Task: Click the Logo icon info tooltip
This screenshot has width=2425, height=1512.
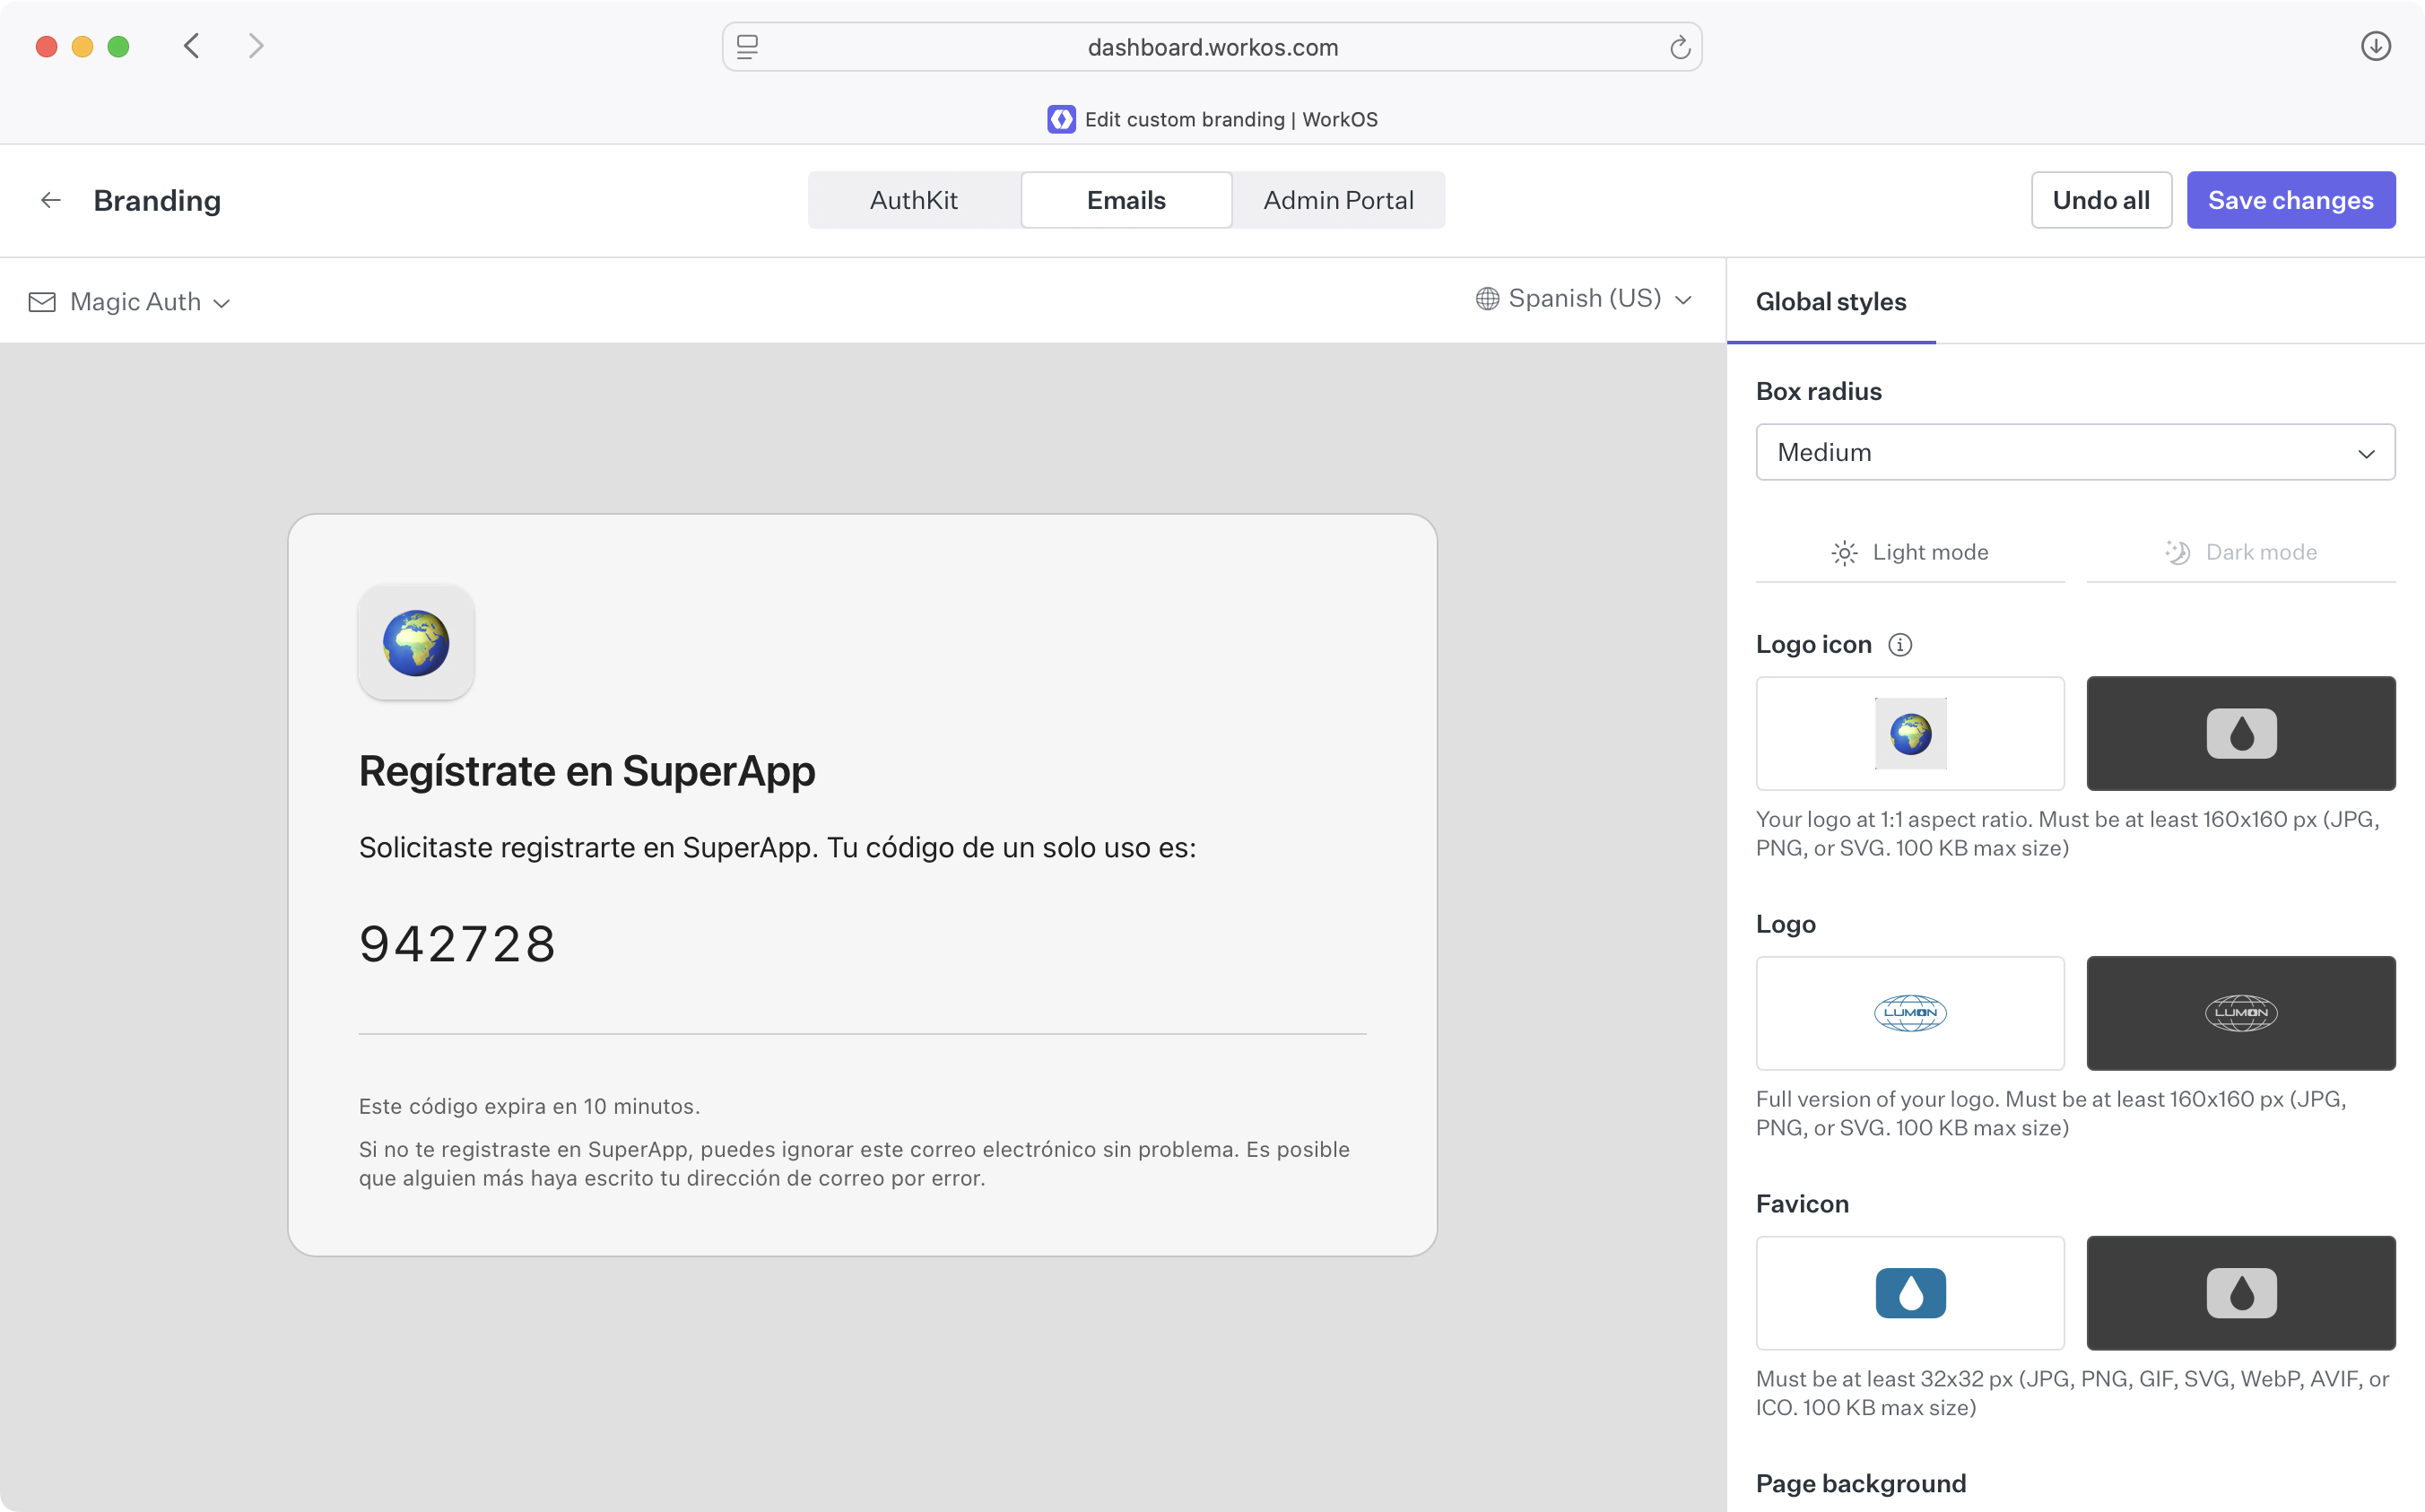Action: tap(1899, 645)
